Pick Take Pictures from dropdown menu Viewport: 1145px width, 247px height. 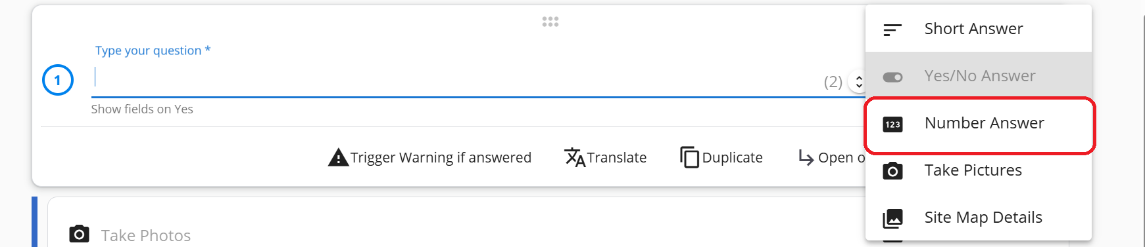978,170
